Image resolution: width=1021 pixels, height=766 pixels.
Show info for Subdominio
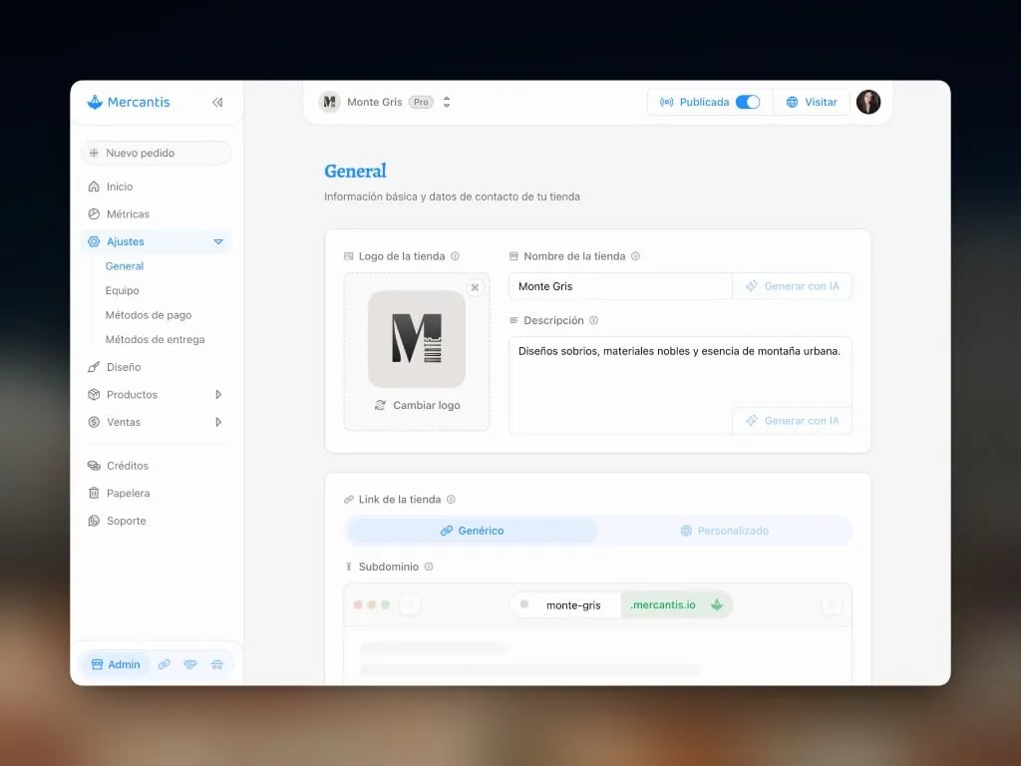[429, 567]
